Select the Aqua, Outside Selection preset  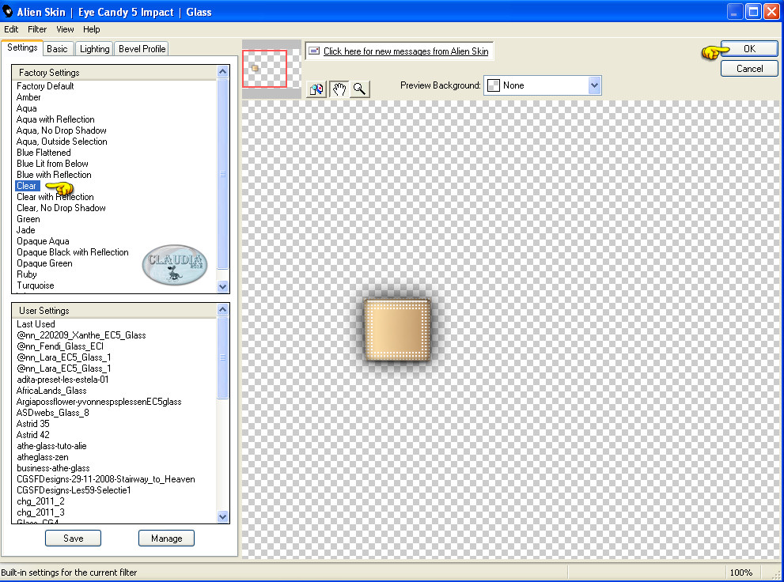62,142
